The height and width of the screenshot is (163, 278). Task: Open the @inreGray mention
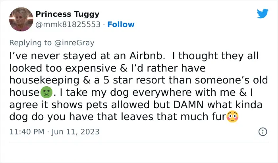coord(74,43)
